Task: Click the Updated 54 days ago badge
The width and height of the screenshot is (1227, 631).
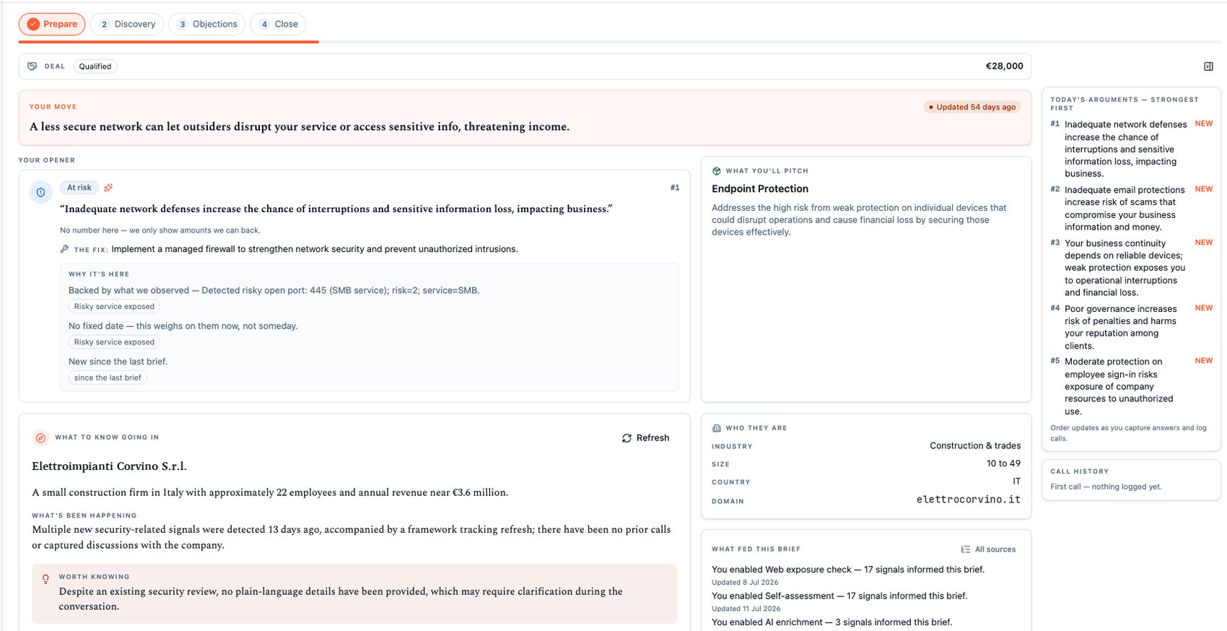Action: (x=972, y=107)
